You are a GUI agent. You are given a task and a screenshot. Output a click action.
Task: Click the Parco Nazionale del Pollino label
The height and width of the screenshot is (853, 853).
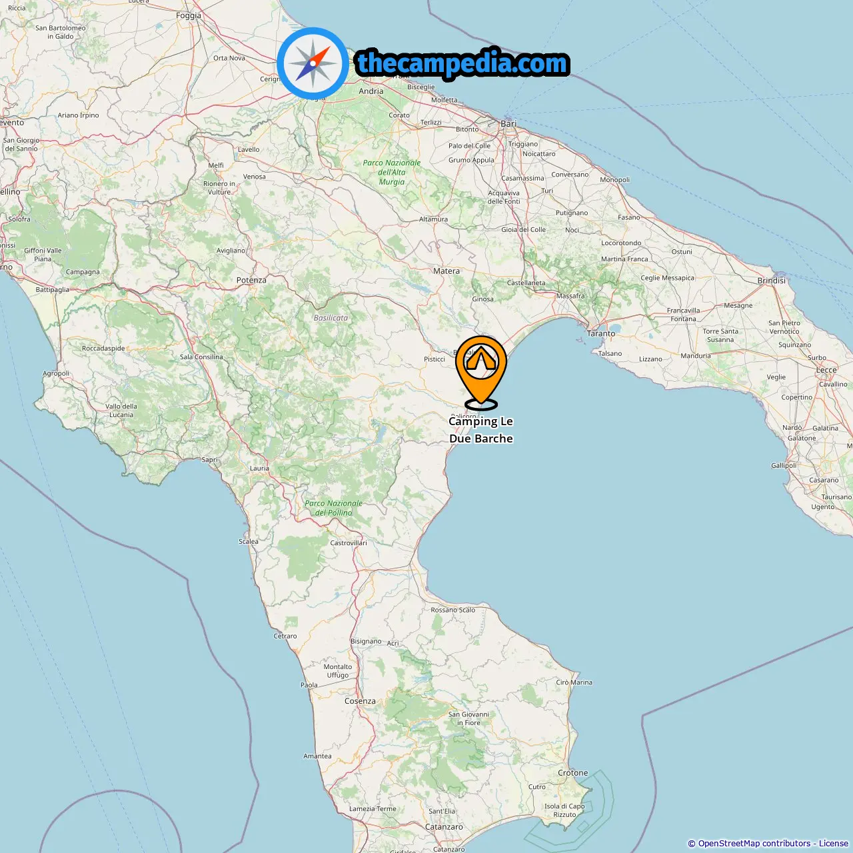(334, 508)
